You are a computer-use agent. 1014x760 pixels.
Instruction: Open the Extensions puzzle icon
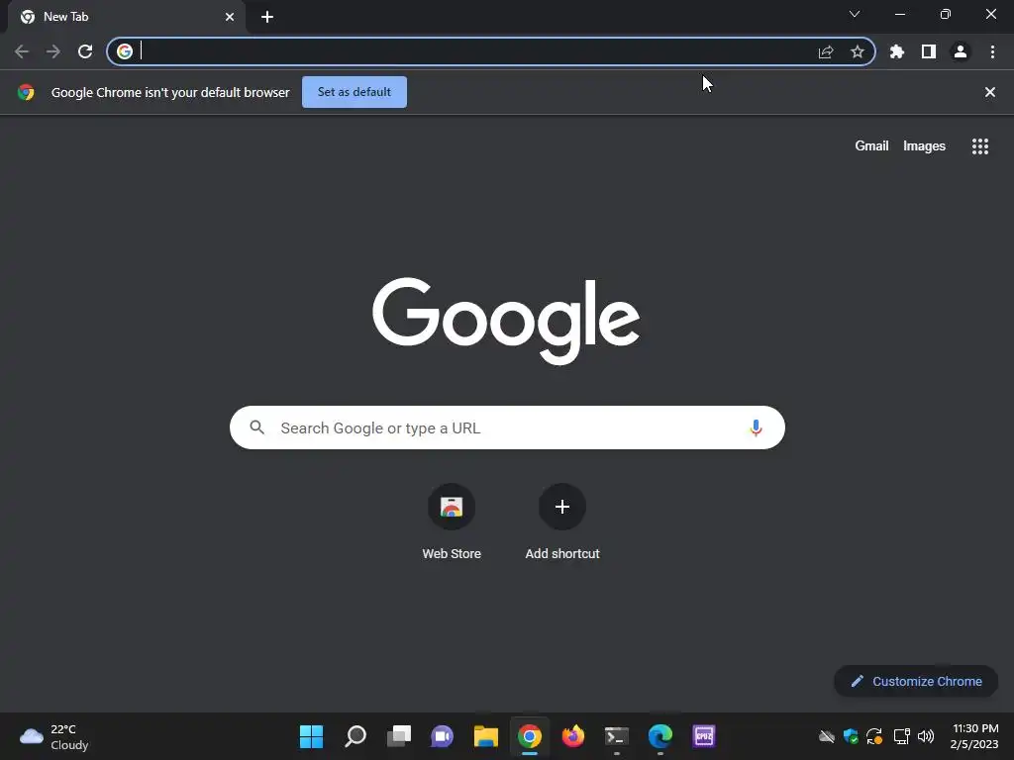(x=897, y=51)
